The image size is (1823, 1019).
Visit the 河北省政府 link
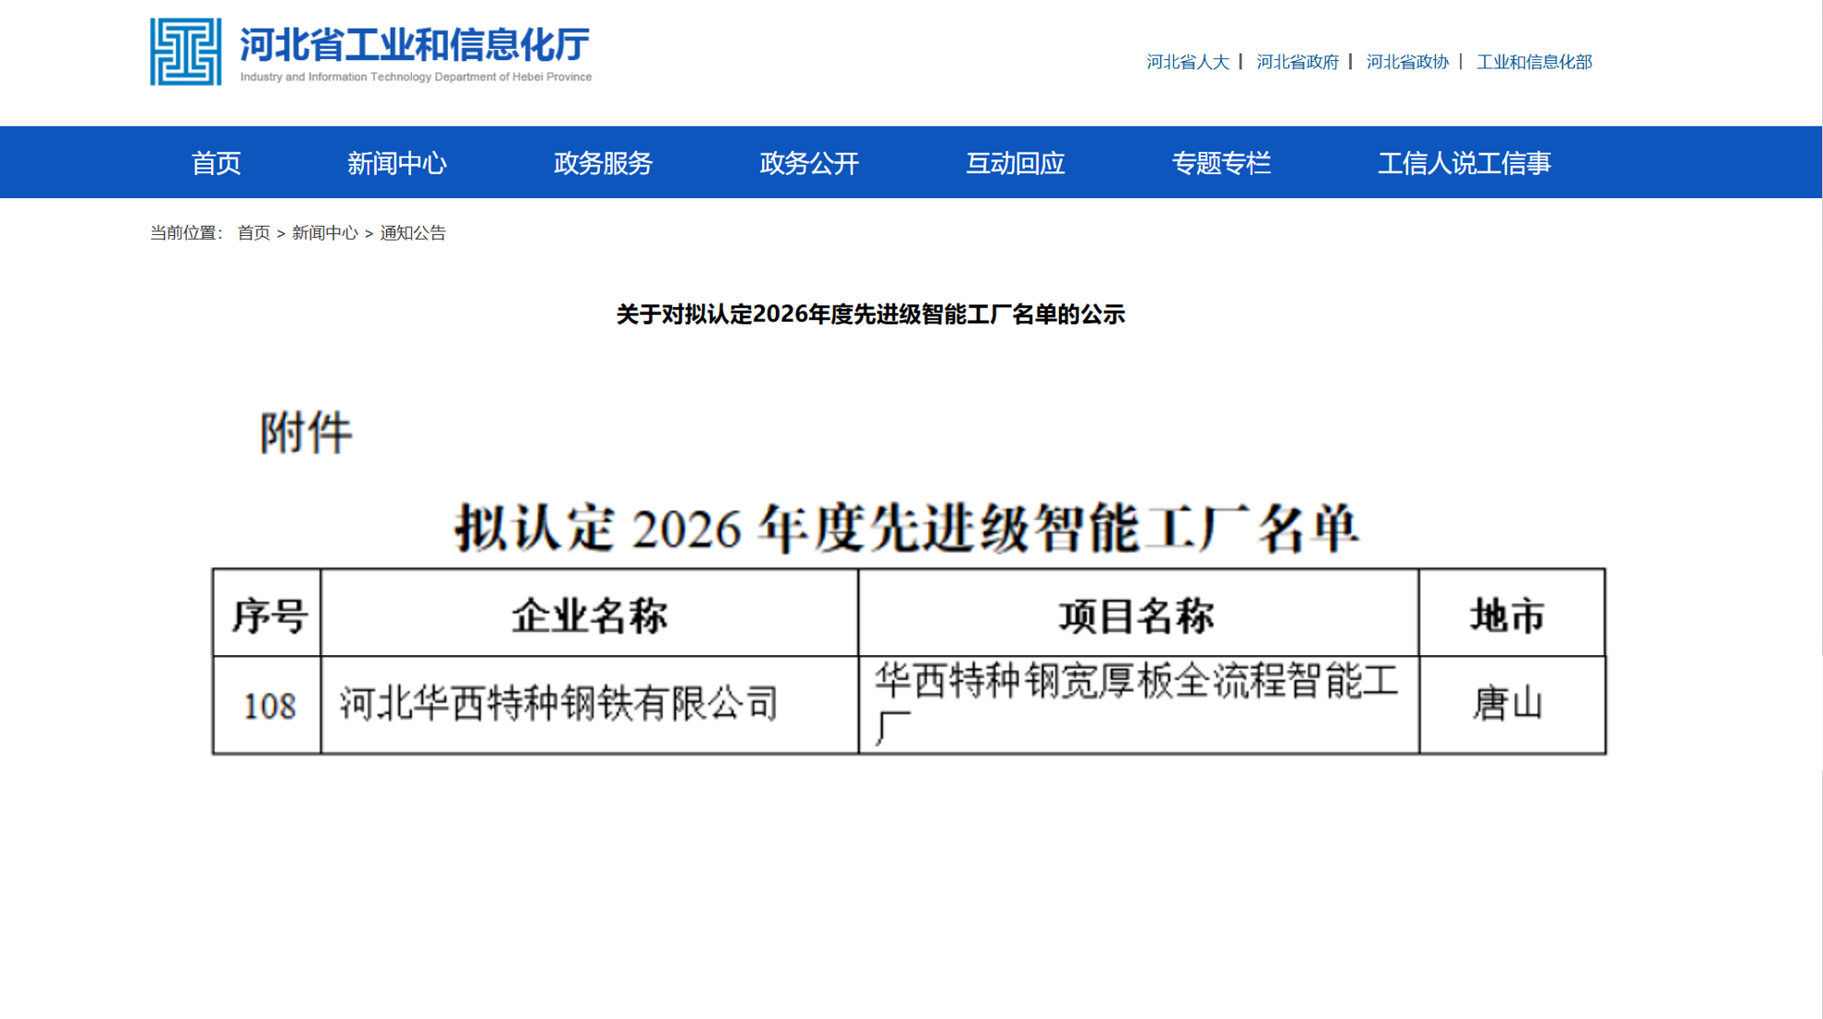(1297, 62)
